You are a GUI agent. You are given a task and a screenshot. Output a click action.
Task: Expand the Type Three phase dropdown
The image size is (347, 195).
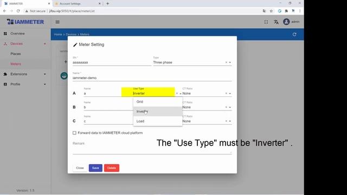230,63
